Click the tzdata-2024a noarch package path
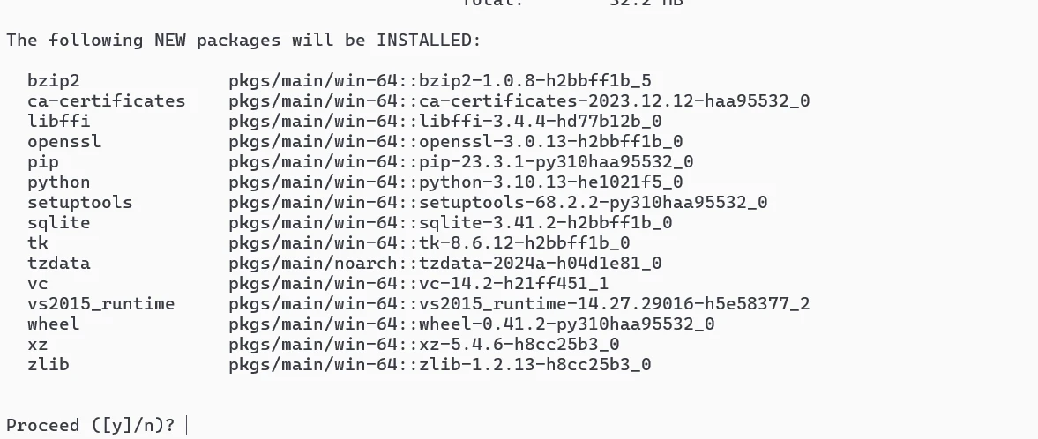 pos(444,264)
